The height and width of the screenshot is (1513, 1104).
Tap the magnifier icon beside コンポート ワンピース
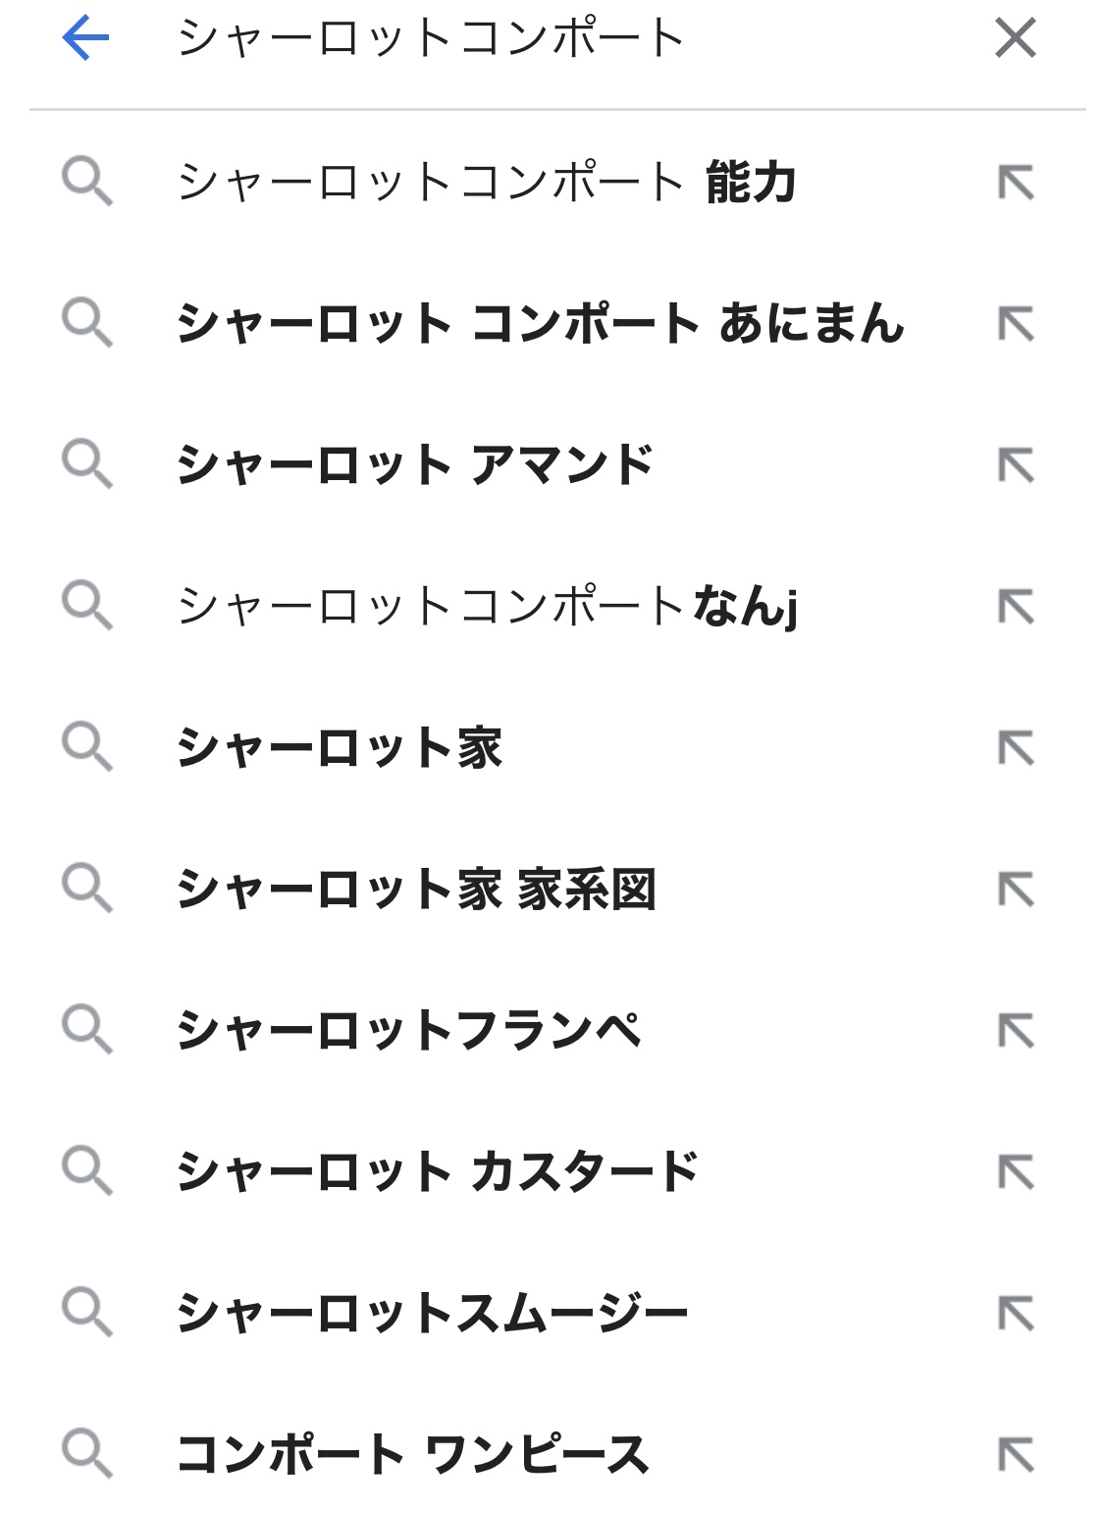[x=87, y=1455]
